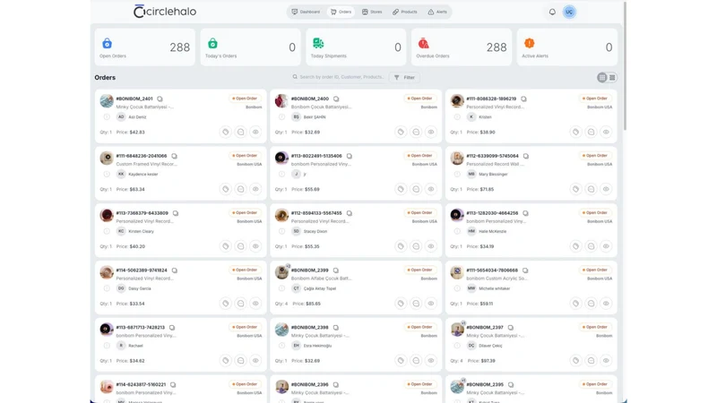Open comments on order #113-8022491-5135406

click(416, 189)
